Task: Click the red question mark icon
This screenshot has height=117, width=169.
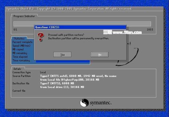Action: click(41, 37)
